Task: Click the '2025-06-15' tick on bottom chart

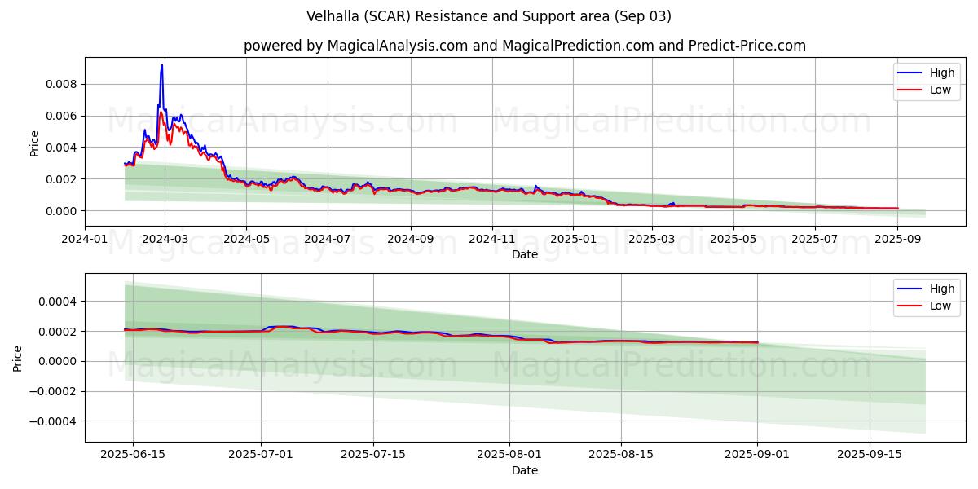Action: click(x=133, y=454)
